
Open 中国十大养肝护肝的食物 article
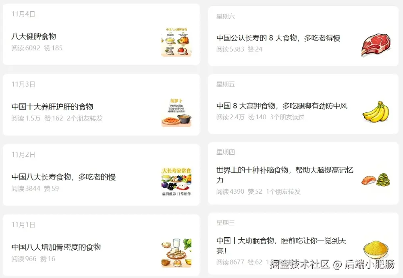coord(52,106)
